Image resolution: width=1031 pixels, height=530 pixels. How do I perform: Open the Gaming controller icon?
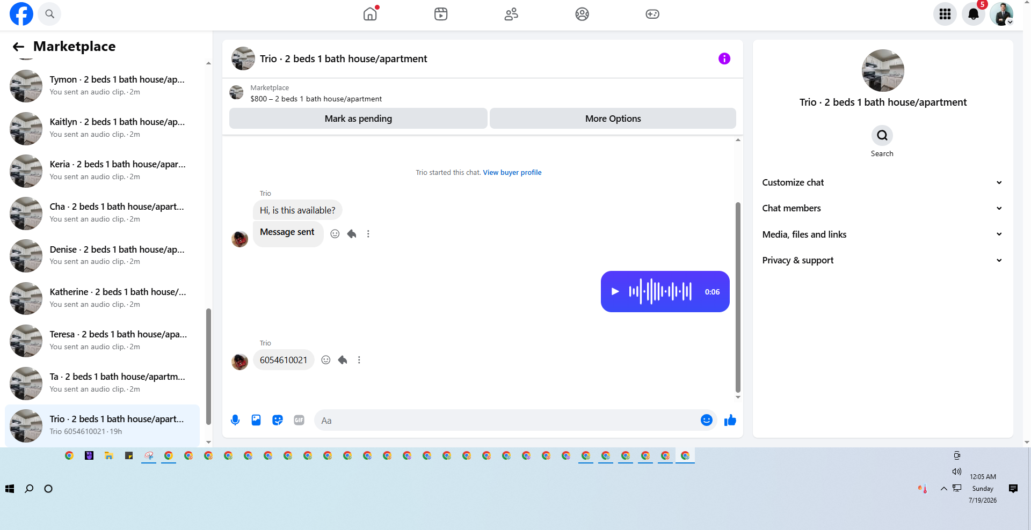652,14
